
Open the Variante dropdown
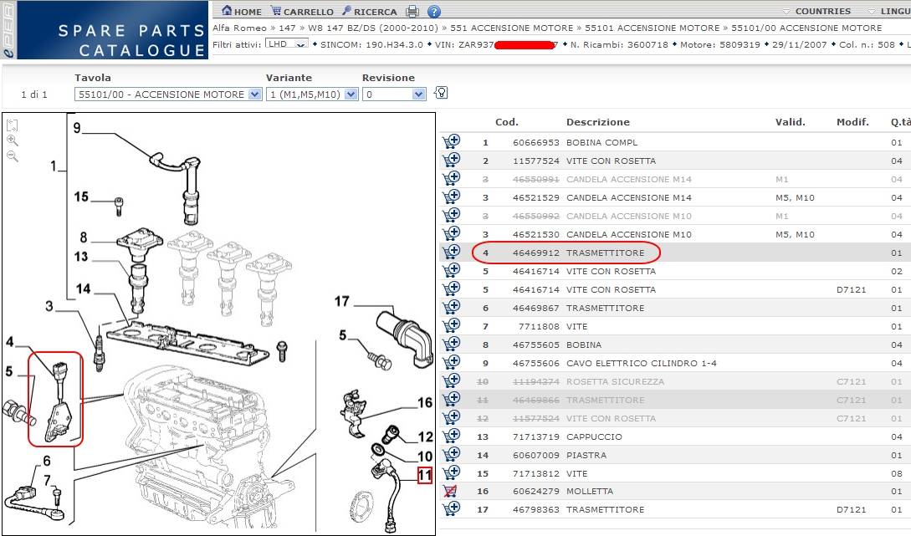pos(312,94)
